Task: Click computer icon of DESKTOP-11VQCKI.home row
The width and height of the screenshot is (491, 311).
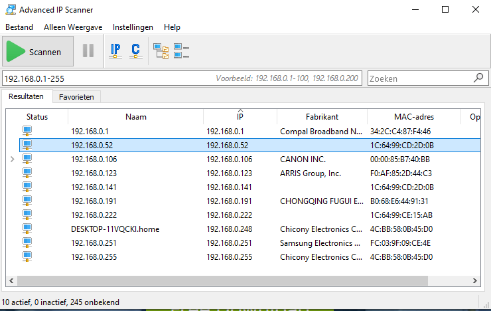Action: coord(27,229)
